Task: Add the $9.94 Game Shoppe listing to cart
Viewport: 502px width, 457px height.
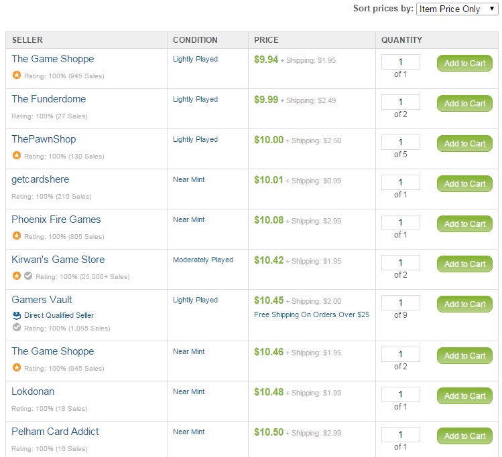Action: tap(464, 64)
